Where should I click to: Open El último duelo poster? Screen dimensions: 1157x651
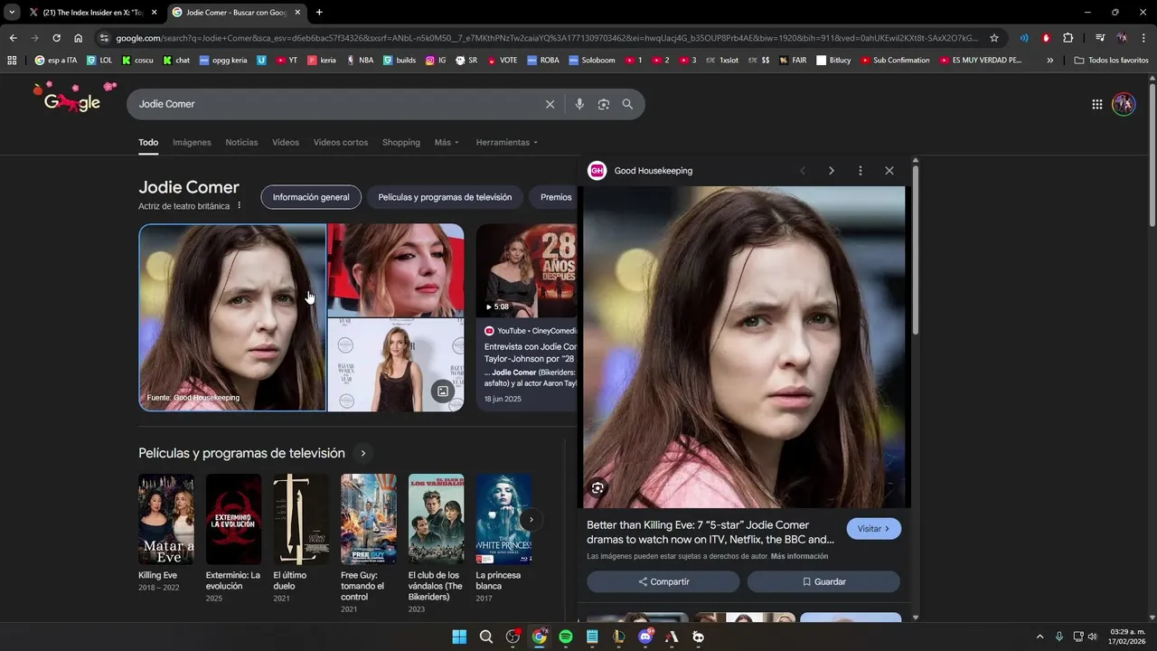pyautogui.click(x=301, y=519)
